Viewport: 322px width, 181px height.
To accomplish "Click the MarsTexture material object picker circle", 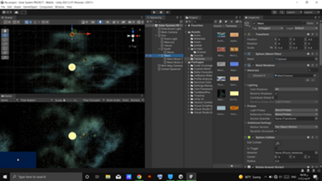I will click(x=315, y=76).
